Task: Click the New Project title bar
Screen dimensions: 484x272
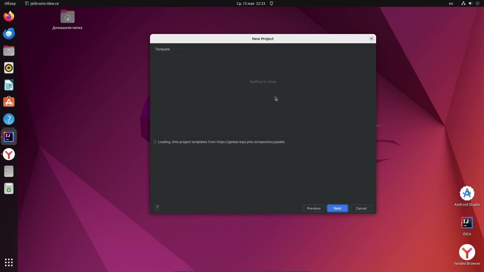Action: (x=262, y=39)
